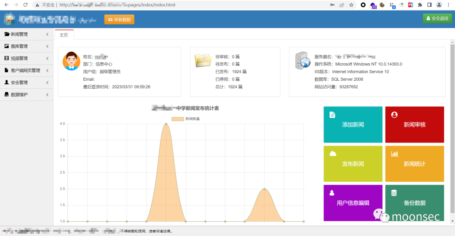Click the chart point at 2.0
455x236 pixels.
(x=264, y=189)
